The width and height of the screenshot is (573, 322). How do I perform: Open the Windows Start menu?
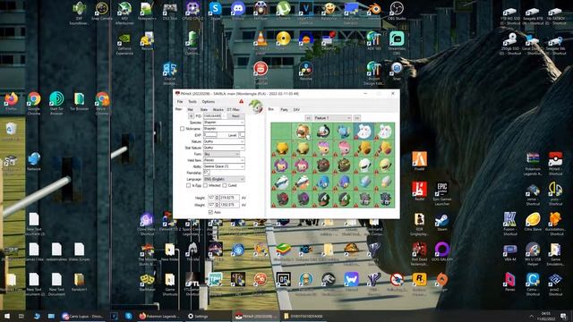[7, 316]
